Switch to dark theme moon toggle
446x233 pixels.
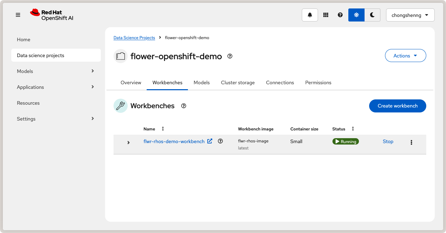pos(372,15)
